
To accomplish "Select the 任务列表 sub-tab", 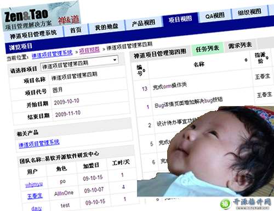I will point(207,48).
